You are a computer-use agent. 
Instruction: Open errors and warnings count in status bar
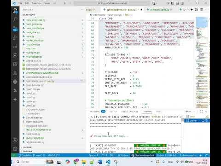point(54,155)
